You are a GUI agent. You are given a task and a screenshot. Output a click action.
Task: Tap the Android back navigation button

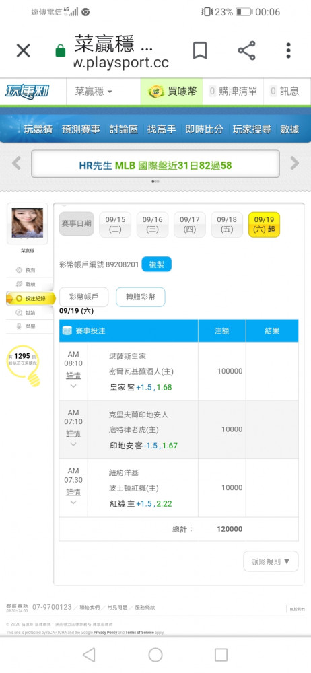(x=89, y=655)
